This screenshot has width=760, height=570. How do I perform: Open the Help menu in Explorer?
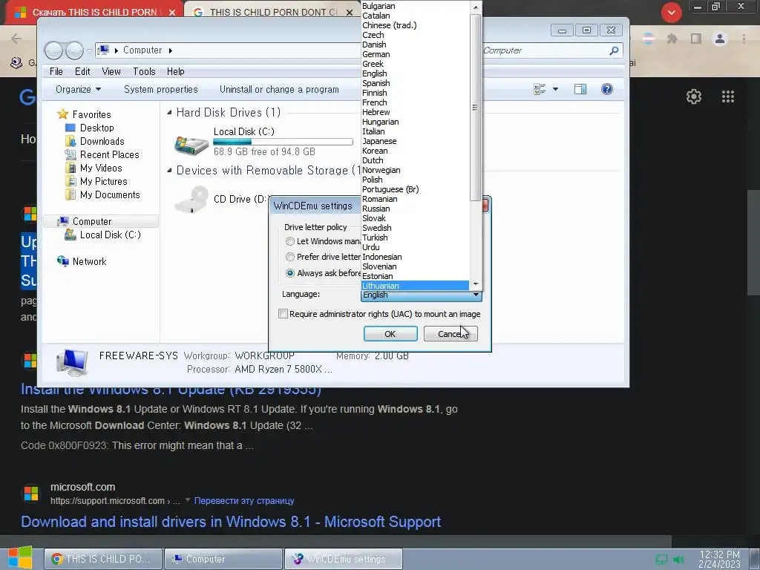pos(175,72)
